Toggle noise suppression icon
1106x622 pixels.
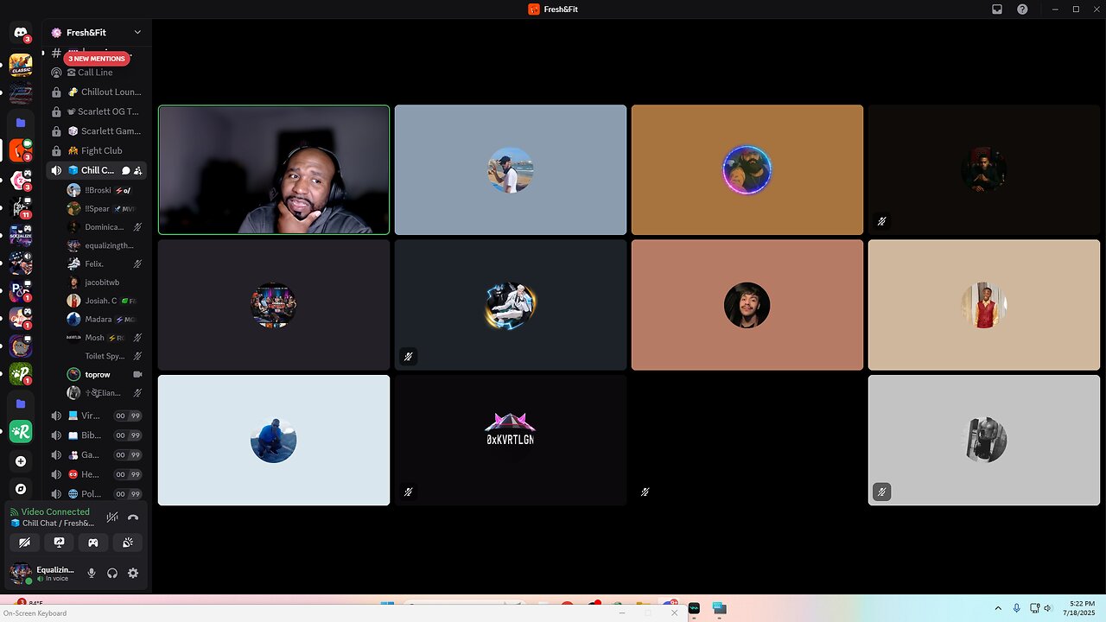tap(112, 517)
